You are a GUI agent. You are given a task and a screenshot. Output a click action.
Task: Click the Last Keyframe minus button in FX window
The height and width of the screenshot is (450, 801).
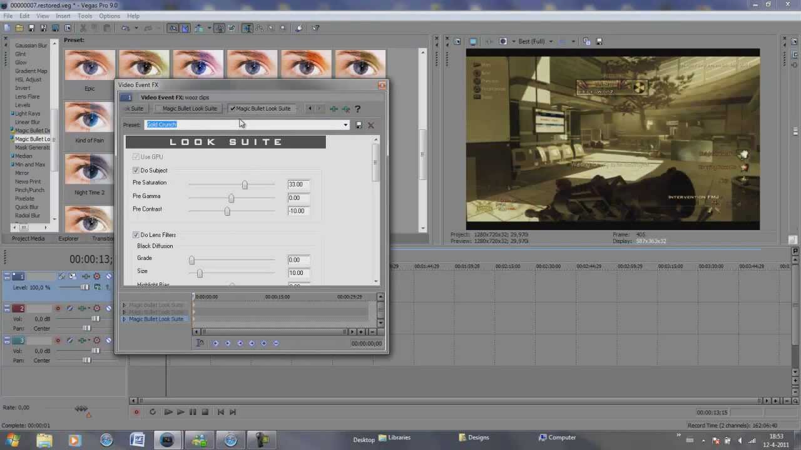(x=276, y=343)
